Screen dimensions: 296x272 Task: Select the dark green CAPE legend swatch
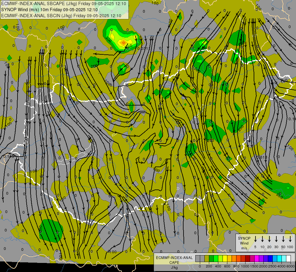211,258
